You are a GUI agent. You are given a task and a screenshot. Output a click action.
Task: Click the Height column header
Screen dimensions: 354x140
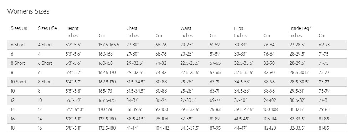click(x=72, y=28)
